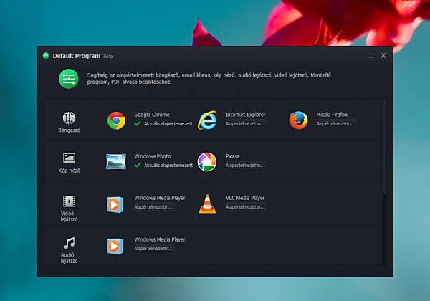
Task: Make Mozilla Firefox default with Alapértelmezettn button
Action: (x=336, y=123)
